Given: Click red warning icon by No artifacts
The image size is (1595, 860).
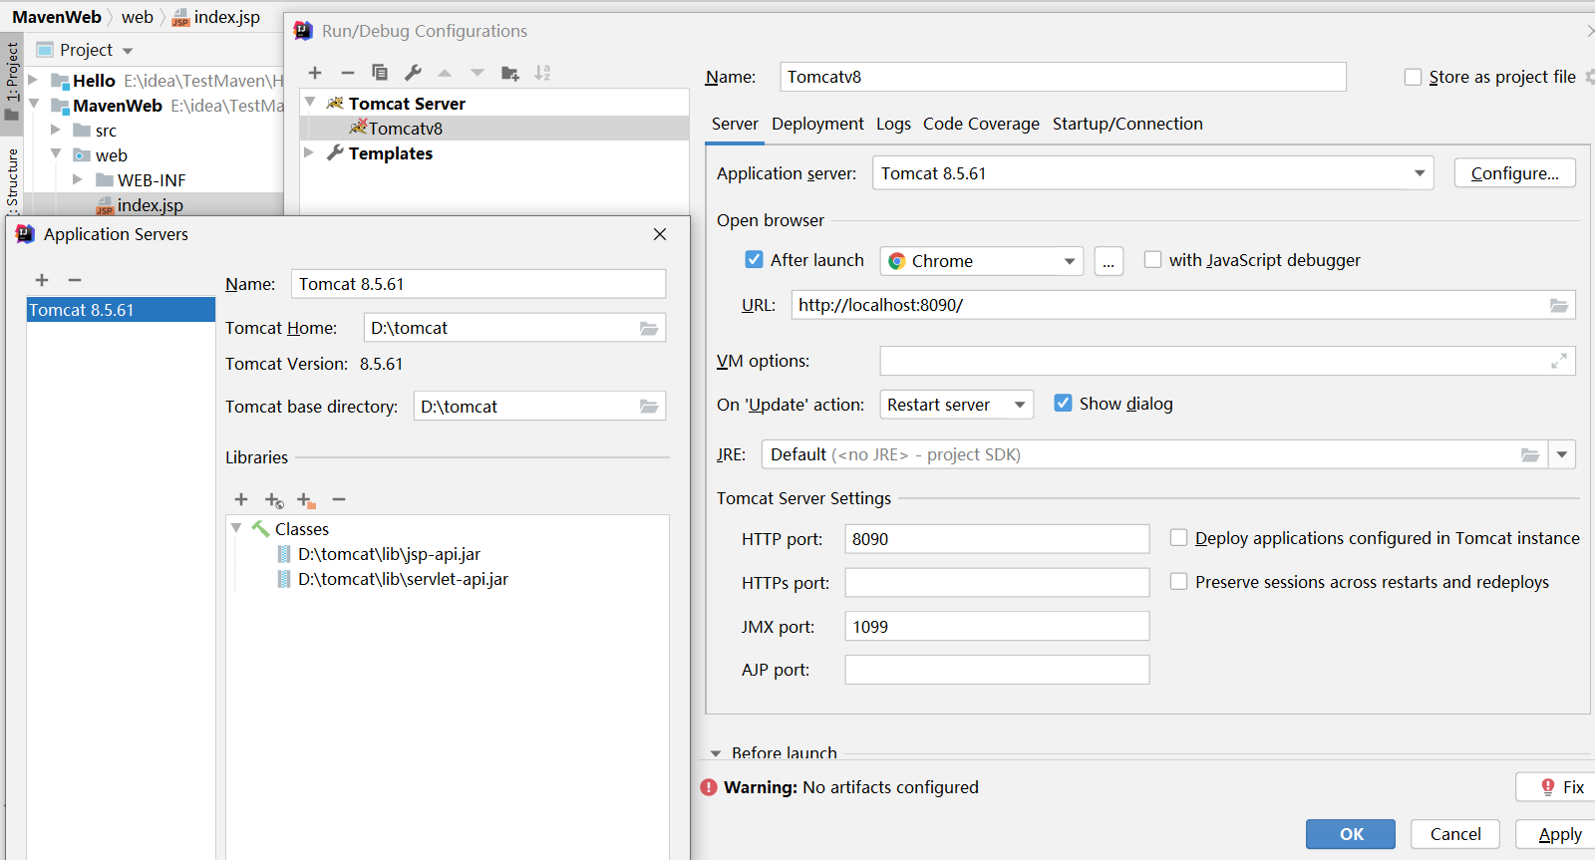Looking at the screenshot, I should point(709,787).
